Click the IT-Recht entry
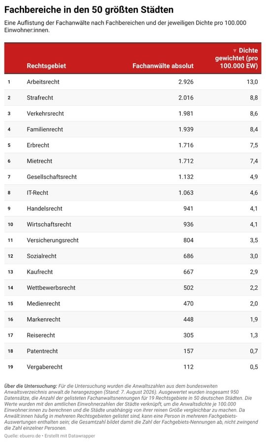The height and width of the screenshot is (443, 266). click(37, 193)
